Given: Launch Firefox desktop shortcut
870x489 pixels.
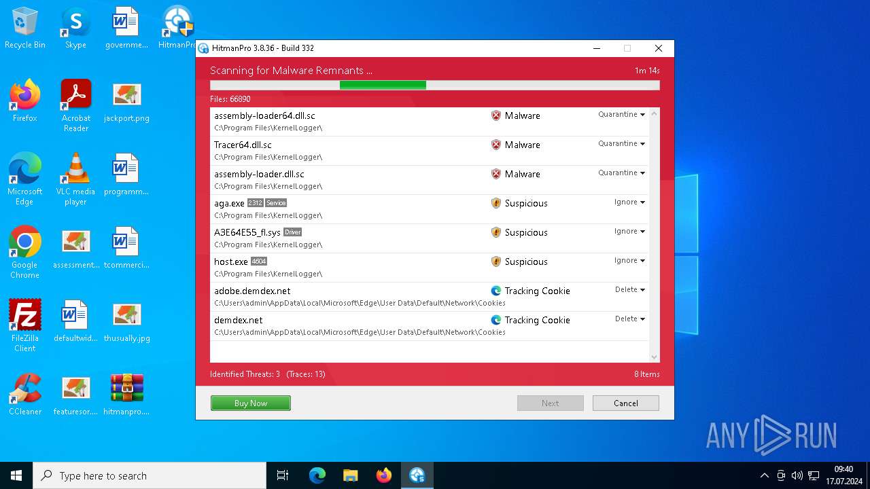Looking at the screenshot, I should (25, 101).
